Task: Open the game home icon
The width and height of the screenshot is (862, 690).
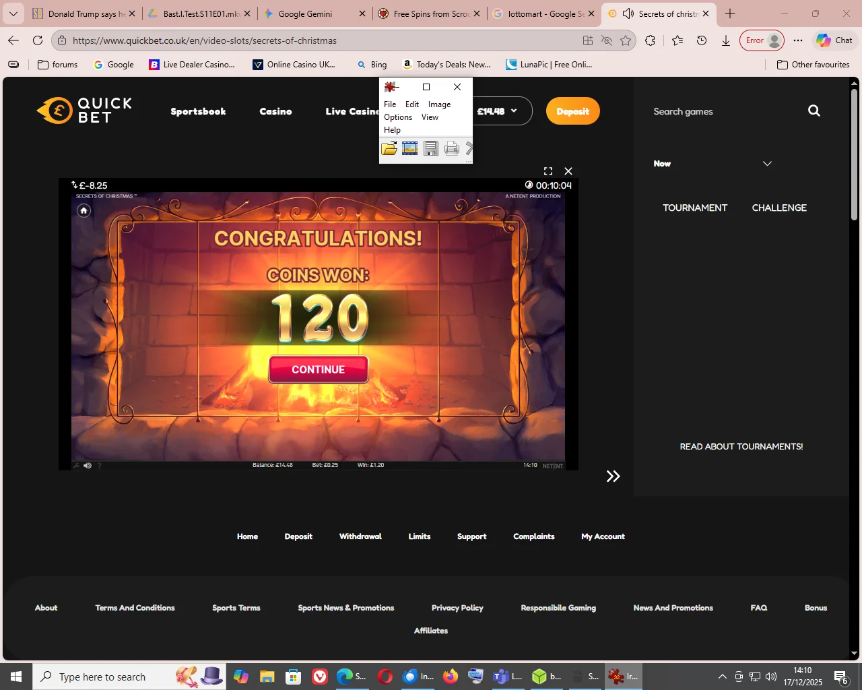Action: (x=84, y=211)
